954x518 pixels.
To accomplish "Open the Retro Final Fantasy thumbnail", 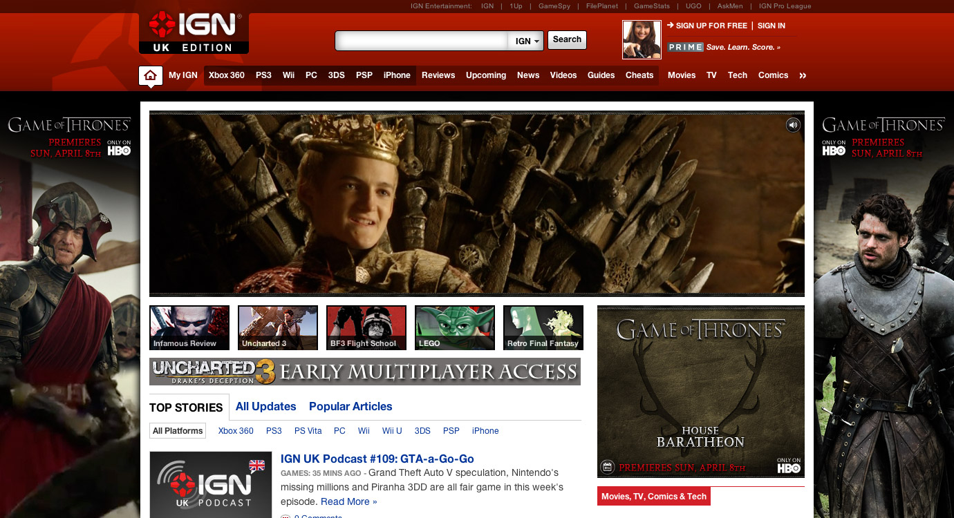I will tap(543, 328).
